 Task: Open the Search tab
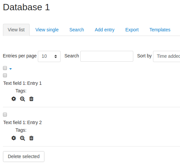pyautogui.click(x=77, y=30)
